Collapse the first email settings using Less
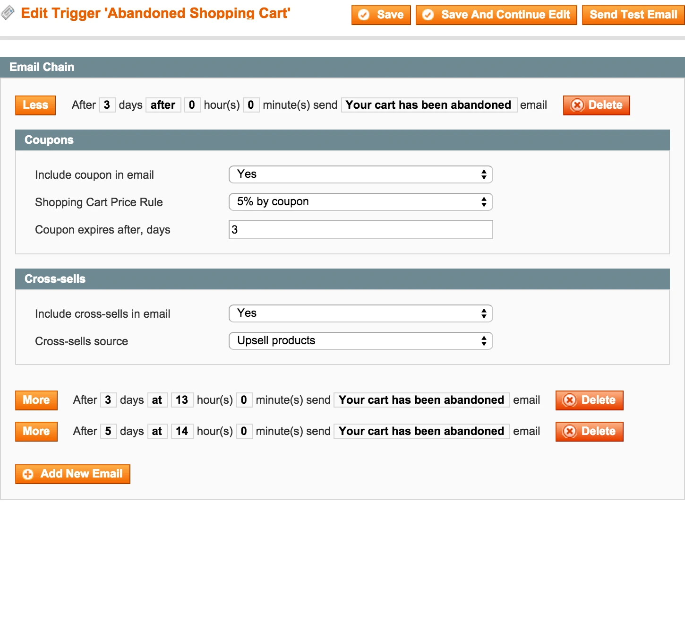Viewport: 685px width, 643px height. (x=35, y=105)
